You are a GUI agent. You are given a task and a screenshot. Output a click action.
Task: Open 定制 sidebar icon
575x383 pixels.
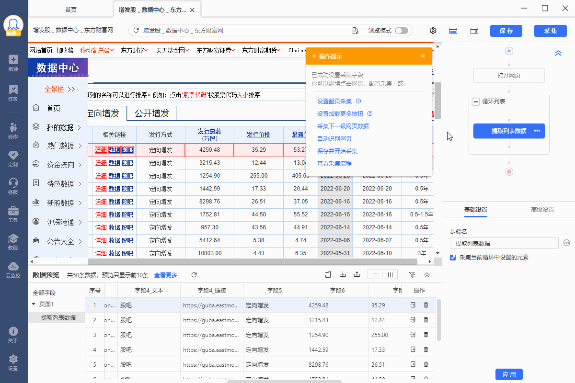coord(13,158)
